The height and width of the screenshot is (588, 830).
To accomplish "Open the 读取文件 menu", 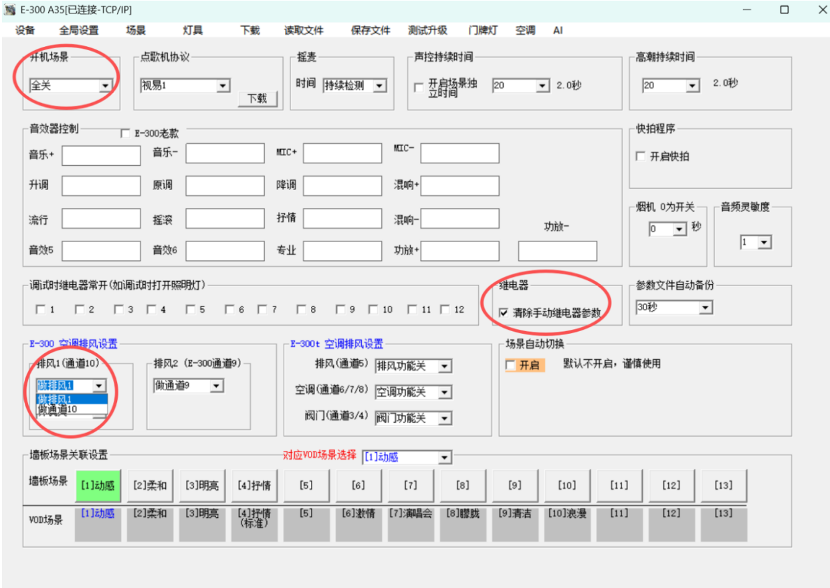I will (304, 30).
